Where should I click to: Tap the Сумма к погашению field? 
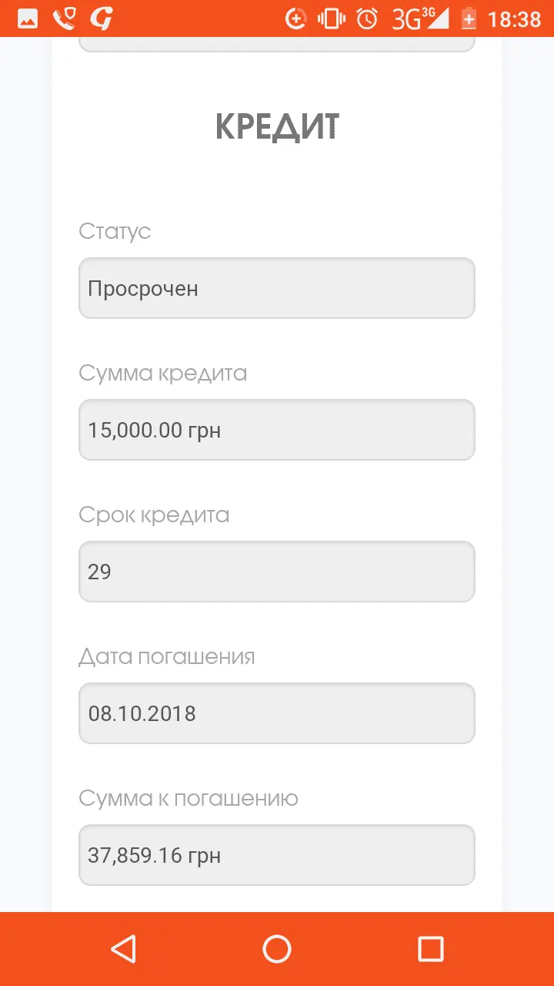tap(277, 855)
